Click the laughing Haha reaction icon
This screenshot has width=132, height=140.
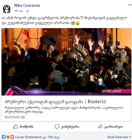tap(8, 137)
